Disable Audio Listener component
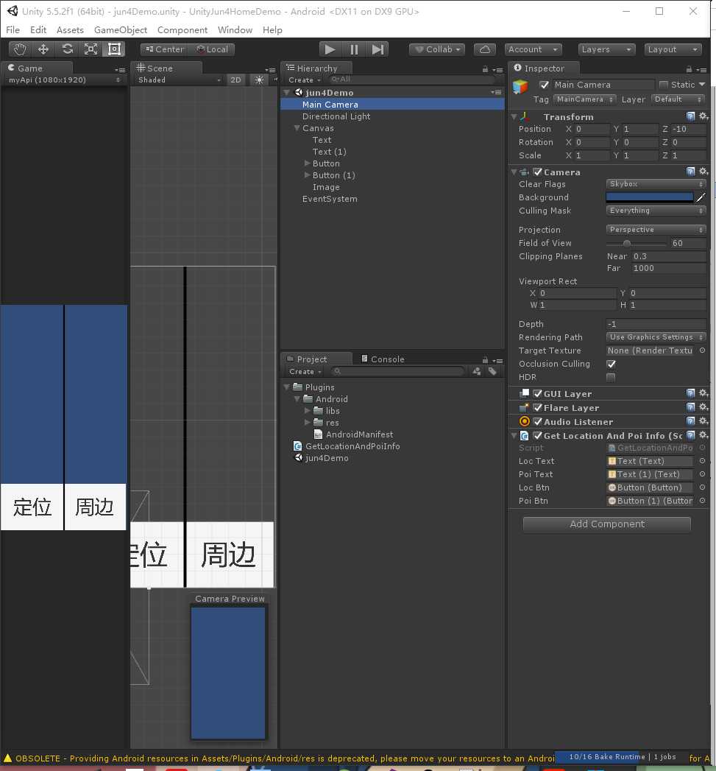Viewport: 716px width, 771px height. click(x=538, y=422)
